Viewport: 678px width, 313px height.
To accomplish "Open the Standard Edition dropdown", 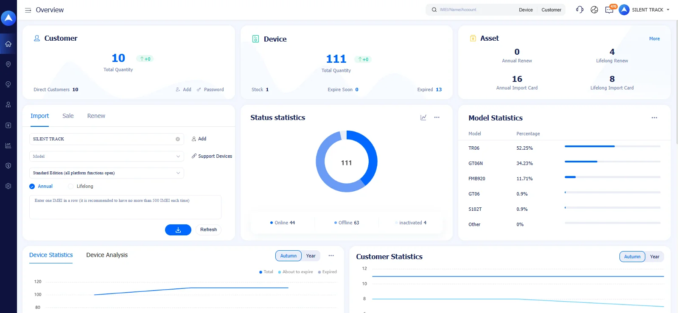I will [x=106, y=173].
